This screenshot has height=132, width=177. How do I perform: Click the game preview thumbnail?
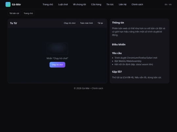point(57,49)
